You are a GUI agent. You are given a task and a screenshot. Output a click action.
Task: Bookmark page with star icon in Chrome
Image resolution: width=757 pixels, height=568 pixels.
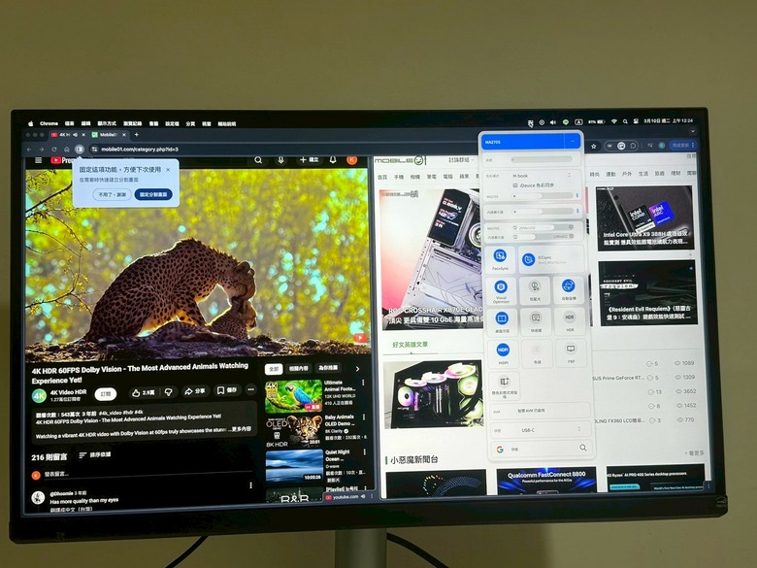point(593,146)
